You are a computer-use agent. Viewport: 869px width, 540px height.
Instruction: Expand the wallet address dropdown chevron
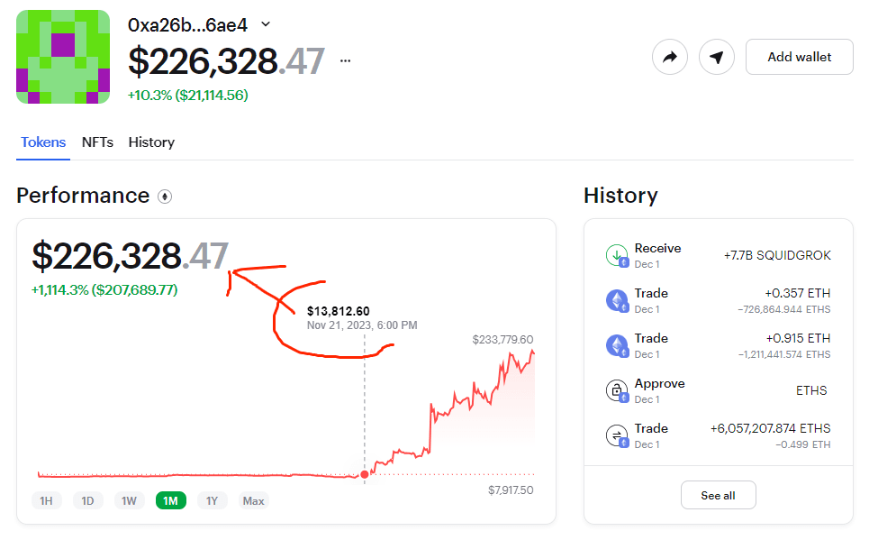point(266,24)
